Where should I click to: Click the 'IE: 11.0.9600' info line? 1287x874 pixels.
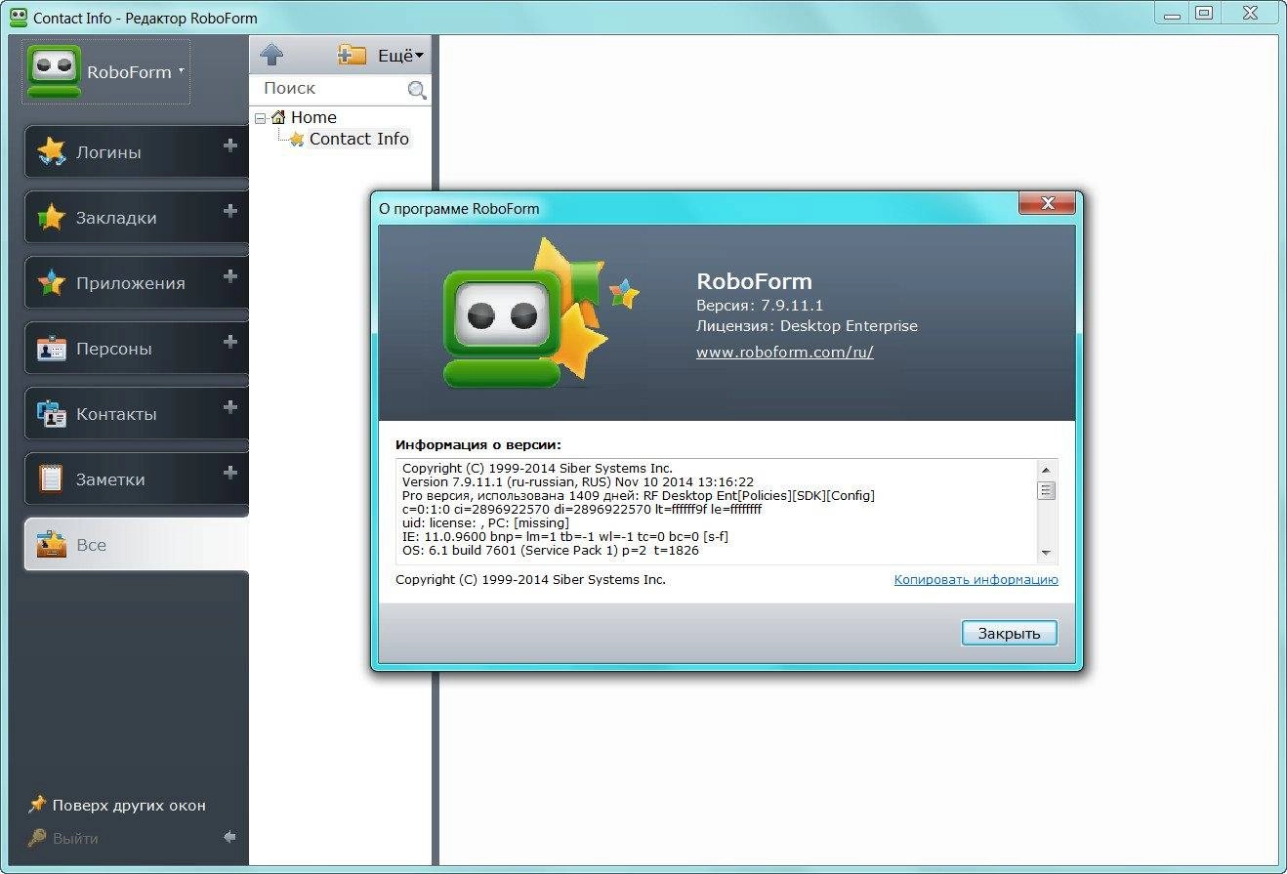pyautogui.click(x=565, y=537)
